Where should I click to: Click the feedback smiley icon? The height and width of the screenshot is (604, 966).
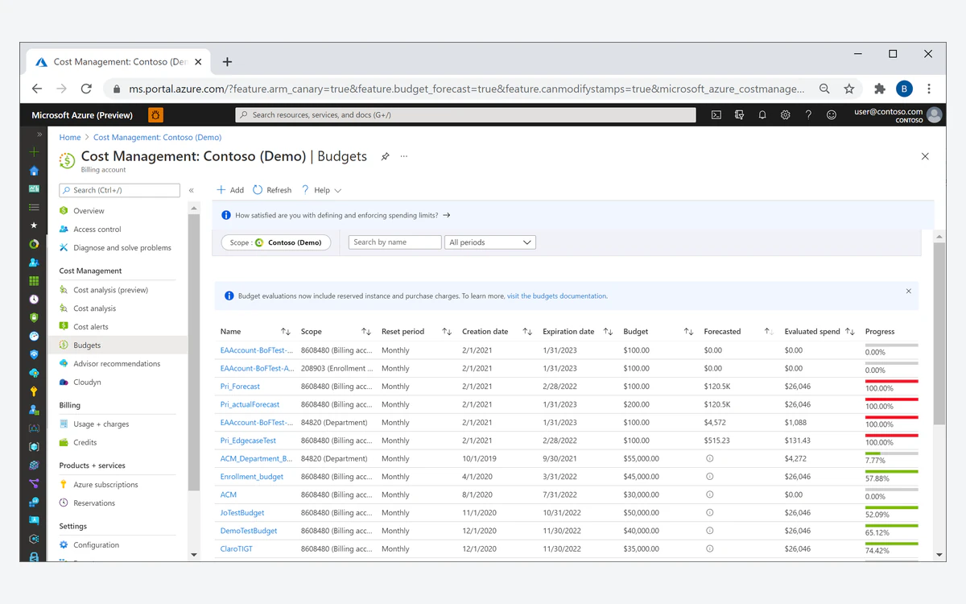pyautogui.click(x=832, y=115)
